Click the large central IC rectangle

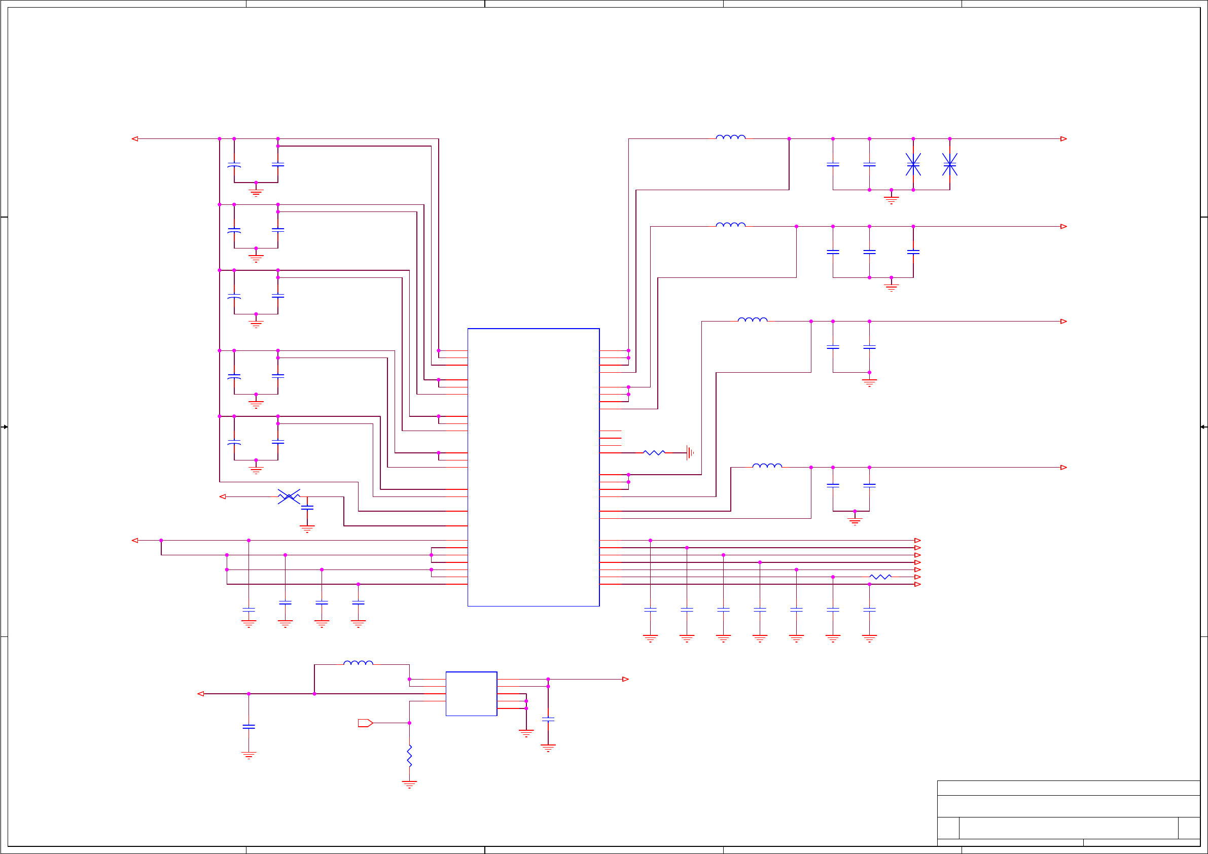pos(533,467)
